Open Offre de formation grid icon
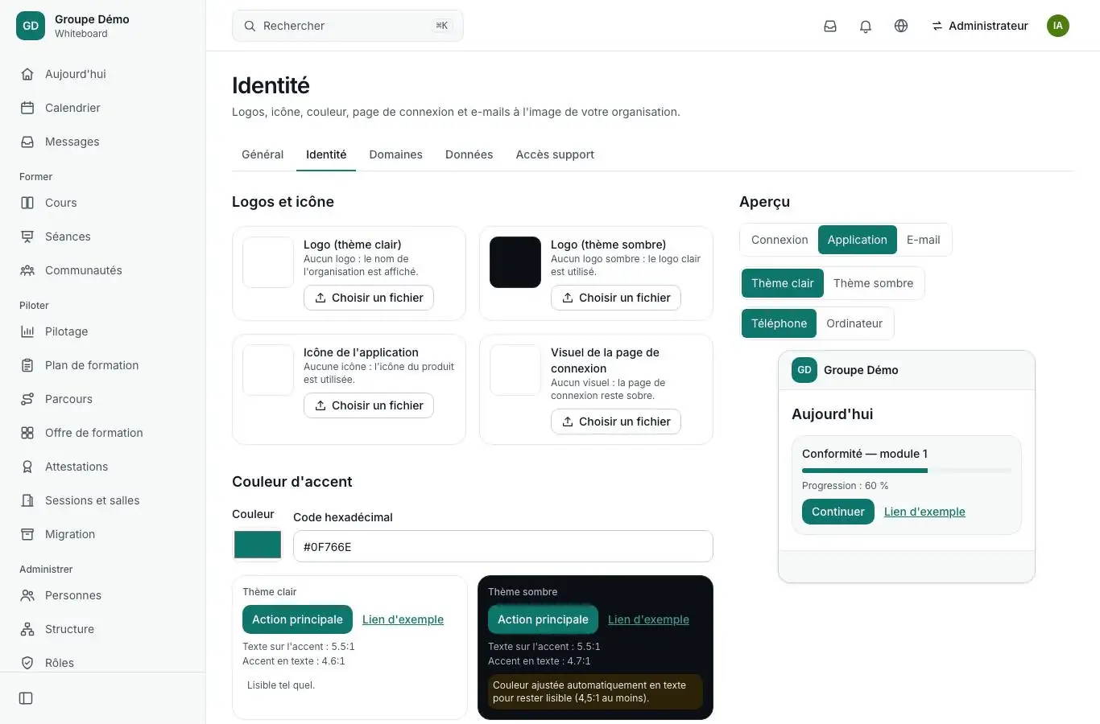The width and height of the screenshot is (1100, 724). (x=27, y=433)
